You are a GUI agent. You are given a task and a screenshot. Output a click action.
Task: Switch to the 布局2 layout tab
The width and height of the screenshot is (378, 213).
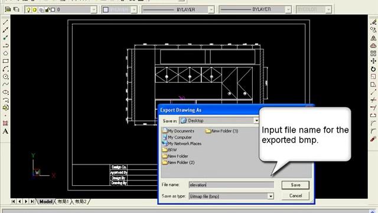[x=80, y=201]
